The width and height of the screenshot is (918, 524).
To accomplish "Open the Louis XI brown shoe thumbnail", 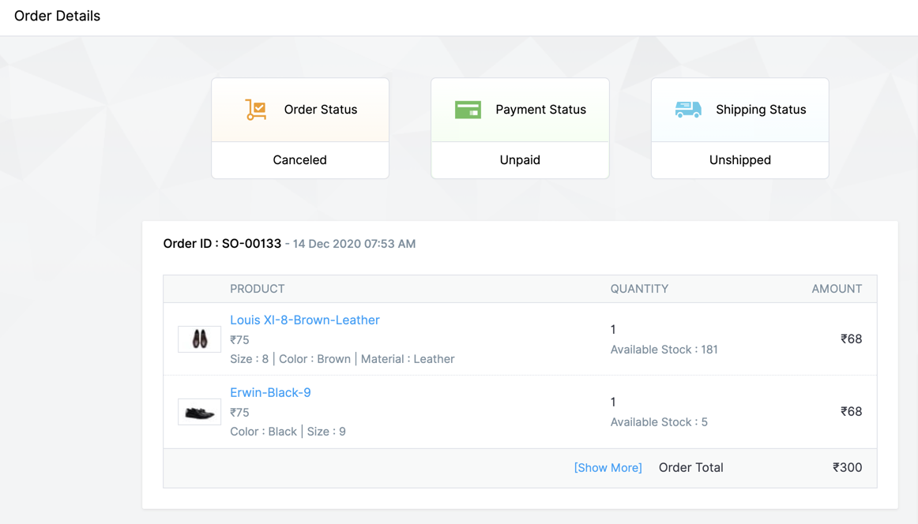I will coord(199,339).
